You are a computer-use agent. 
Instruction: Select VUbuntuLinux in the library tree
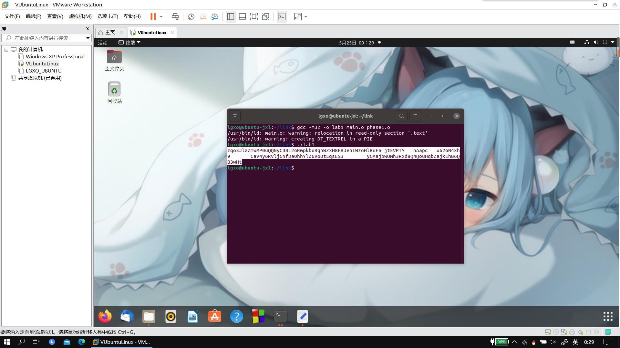click(42, 64)
